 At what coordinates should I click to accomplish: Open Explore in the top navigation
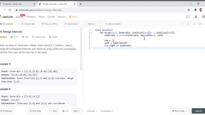tap(20, 17)
